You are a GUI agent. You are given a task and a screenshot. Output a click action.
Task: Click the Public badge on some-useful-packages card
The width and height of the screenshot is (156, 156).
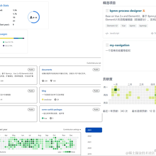click(96, 110)
